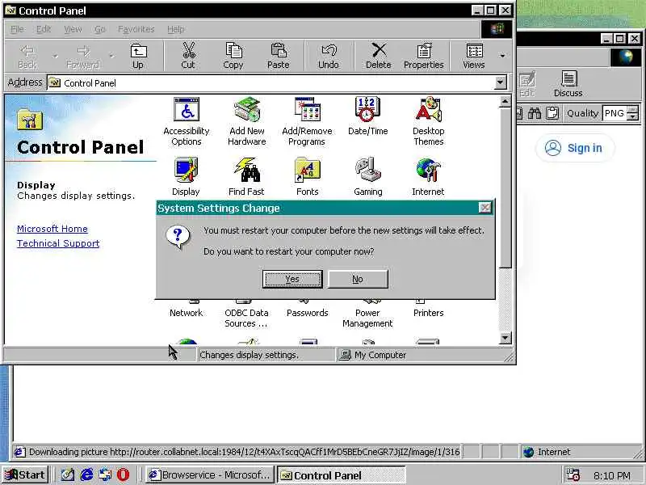646x485 pixels.
Task: Click the Back toolbar button
Action: [27, 56]
